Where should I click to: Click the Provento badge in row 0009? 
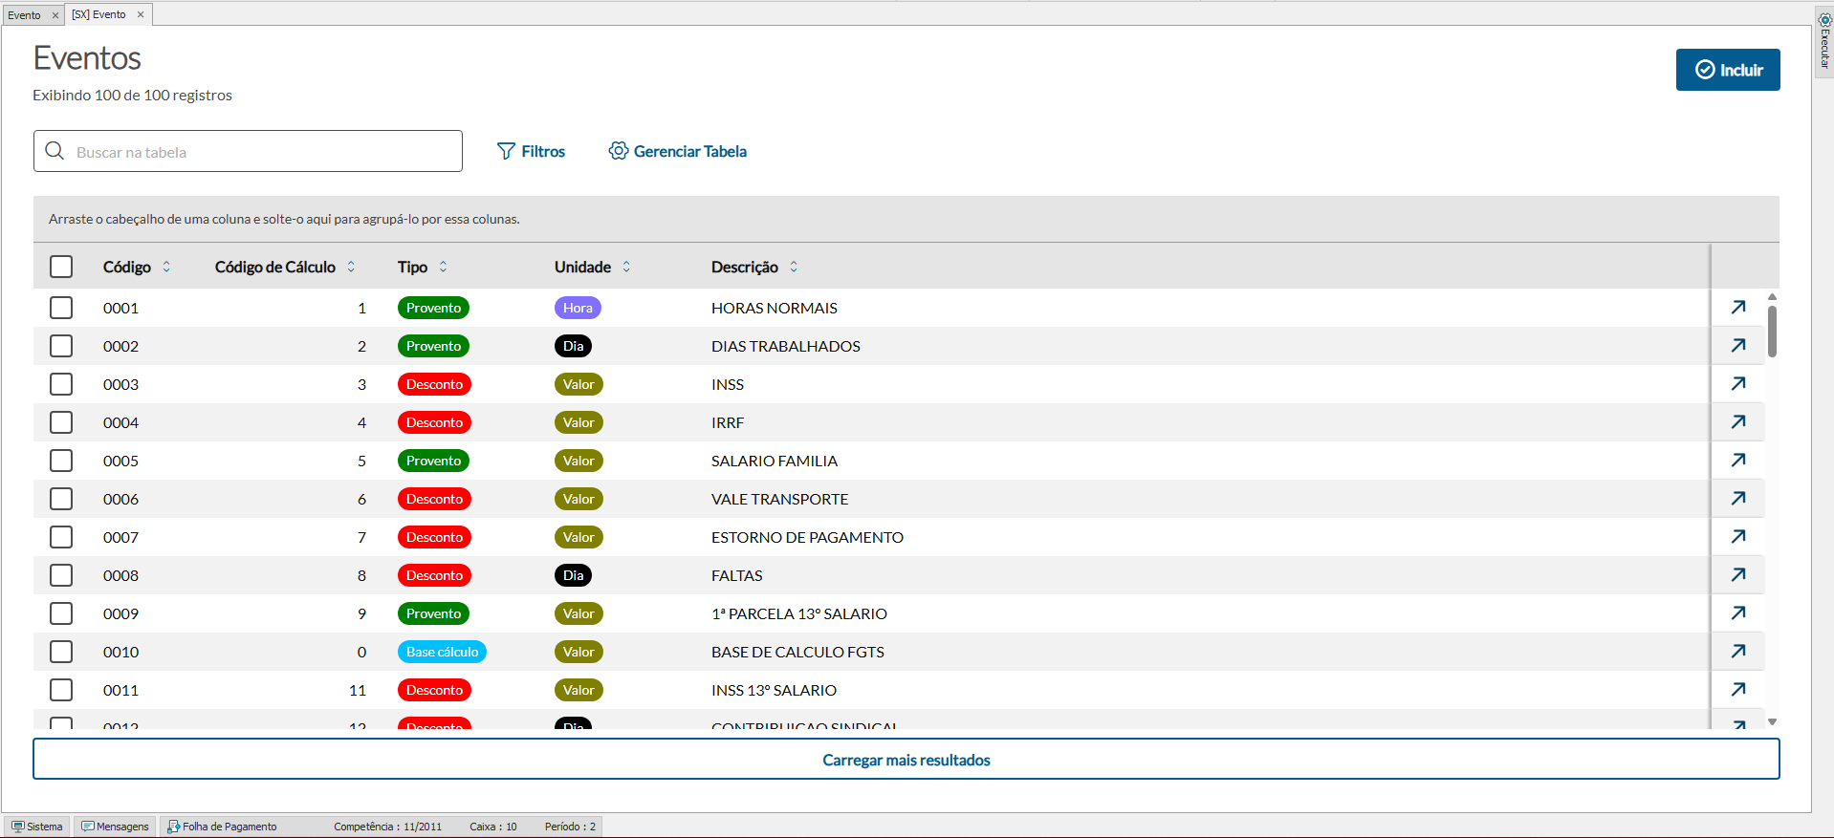tap(433, 613)
